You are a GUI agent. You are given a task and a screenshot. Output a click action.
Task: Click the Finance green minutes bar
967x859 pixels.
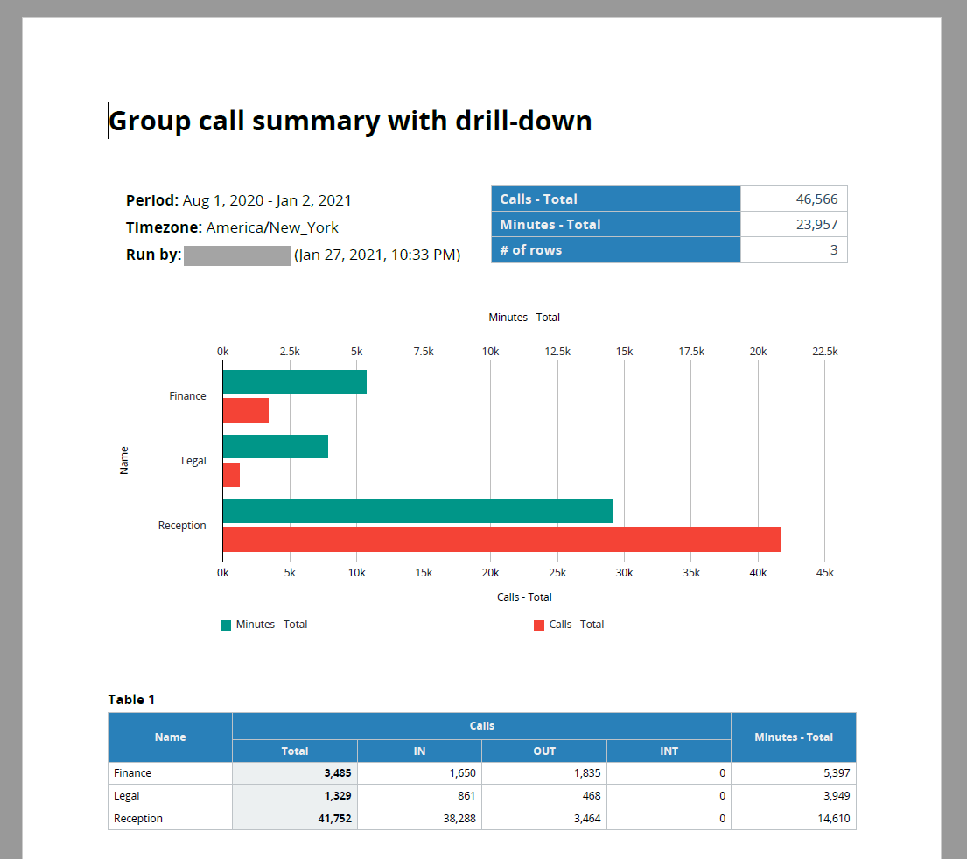coord(295,381)
